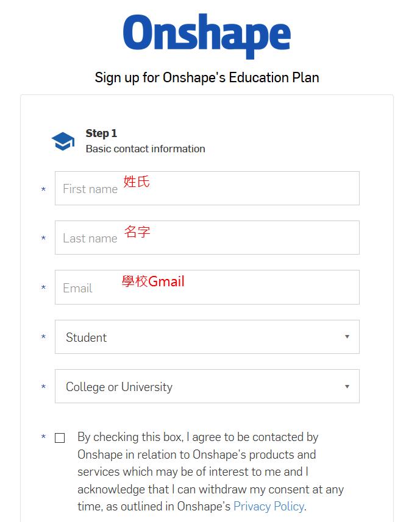Click the College or University dropdown arrow

[x=347, y=387]
